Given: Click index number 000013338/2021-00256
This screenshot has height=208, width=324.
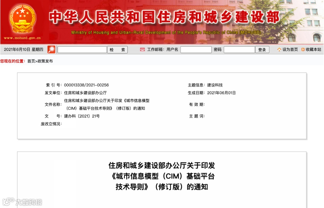Looking at the screenshot, I should tap(86, 85).
